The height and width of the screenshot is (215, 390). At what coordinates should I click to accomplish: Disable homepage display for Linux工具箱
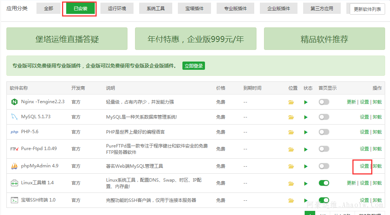(x=323, y=183)
